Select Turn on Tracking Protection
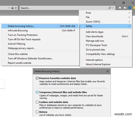Screen dimensions: 135x117 (40, 35)
